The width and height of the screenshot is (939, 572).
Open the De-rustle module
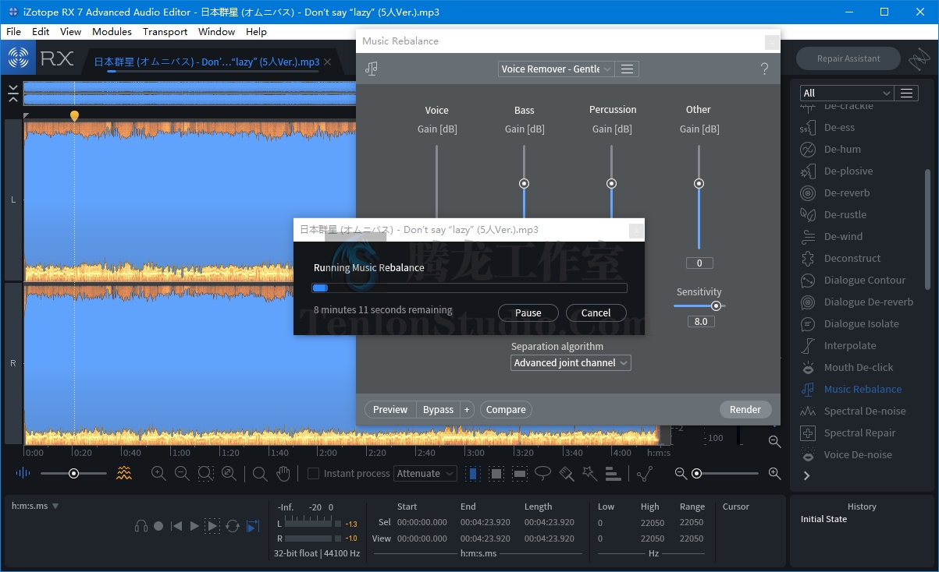(x=845, y=214)
